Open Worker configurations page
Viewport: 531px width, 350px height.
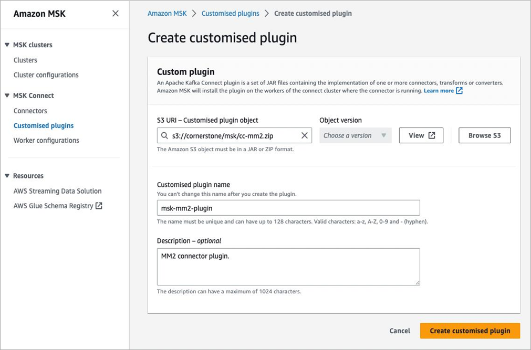[46, 141]
